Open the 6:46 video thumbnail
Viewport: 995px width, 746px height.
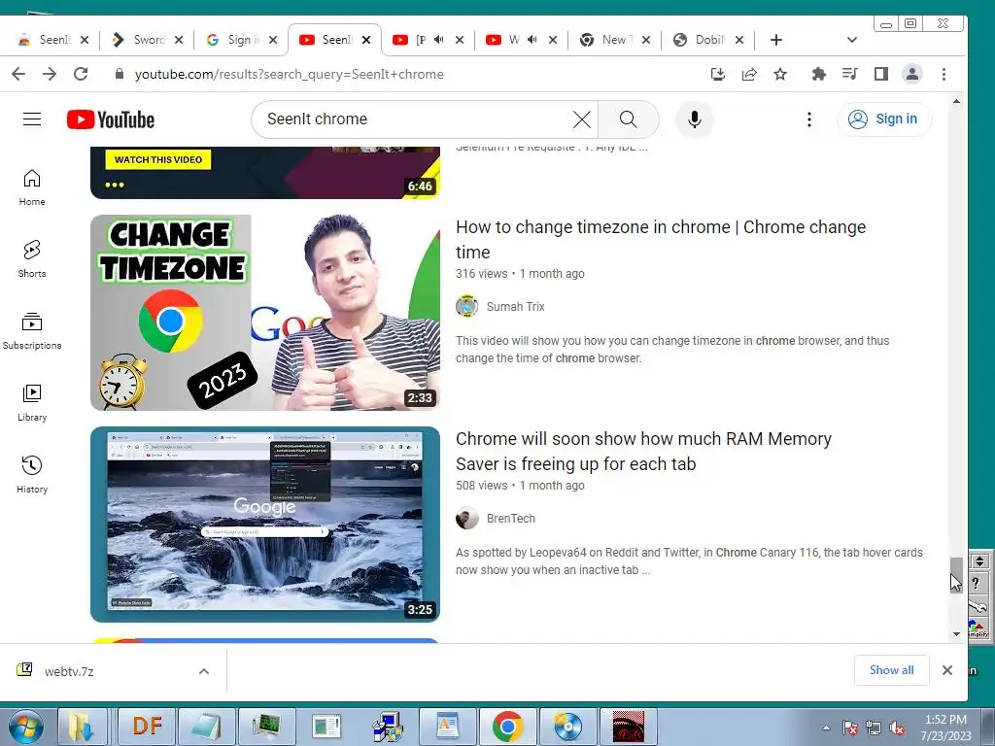(x=265, y=173)
